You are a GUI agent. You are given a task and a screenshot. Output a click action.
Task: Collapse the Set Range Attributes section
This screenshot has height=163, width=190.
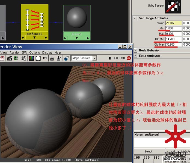tap(135, 18)
